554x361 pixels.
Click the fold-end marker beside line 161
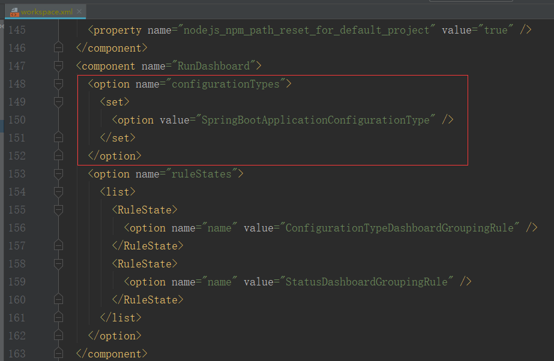tap(58, 317)
